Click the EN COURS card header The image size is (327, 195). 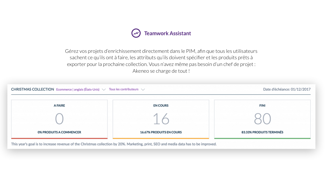tap(161, 105)
